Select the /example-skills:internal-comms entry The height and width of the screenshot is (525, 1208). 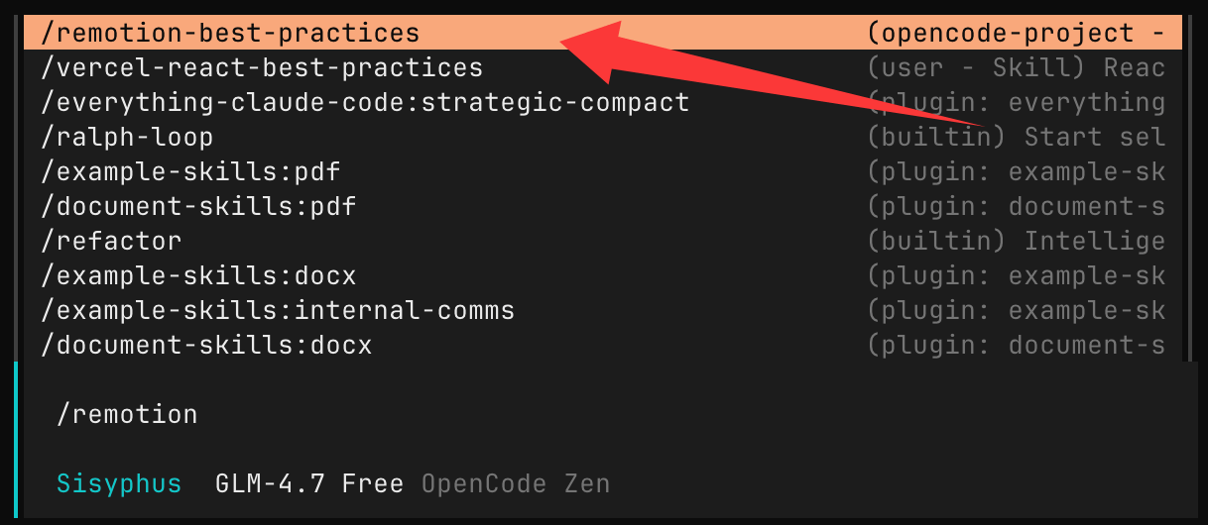pyautogui.click(x=278, y=310)
